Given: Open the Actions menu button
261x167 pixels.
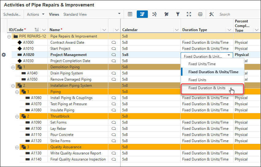Looking at the screenshot, I should [36, 14].
